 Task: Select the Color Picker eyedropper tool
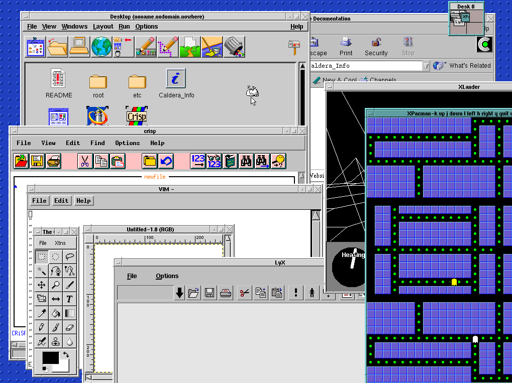pos(42,313)
